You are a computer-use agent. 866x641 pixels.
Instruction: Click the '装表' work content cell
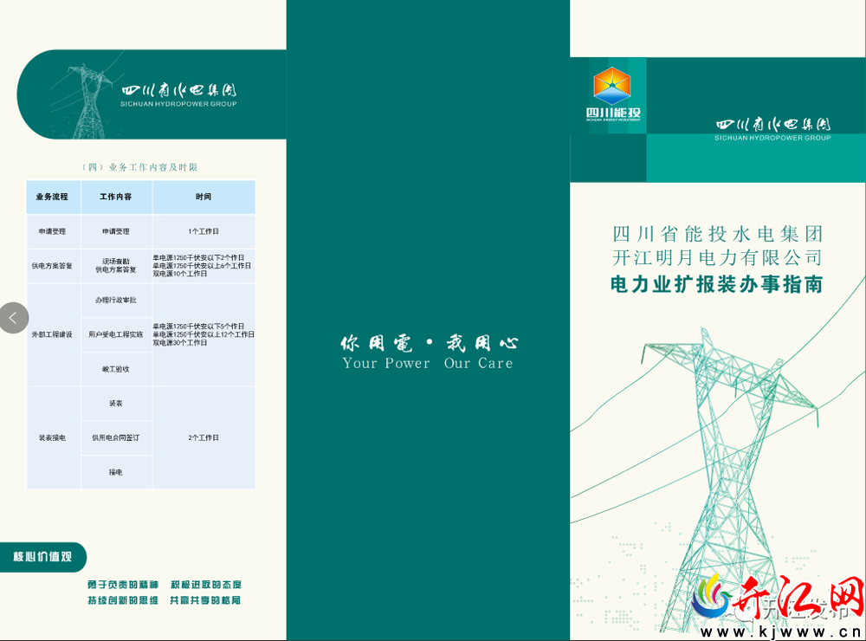(116, 404)
